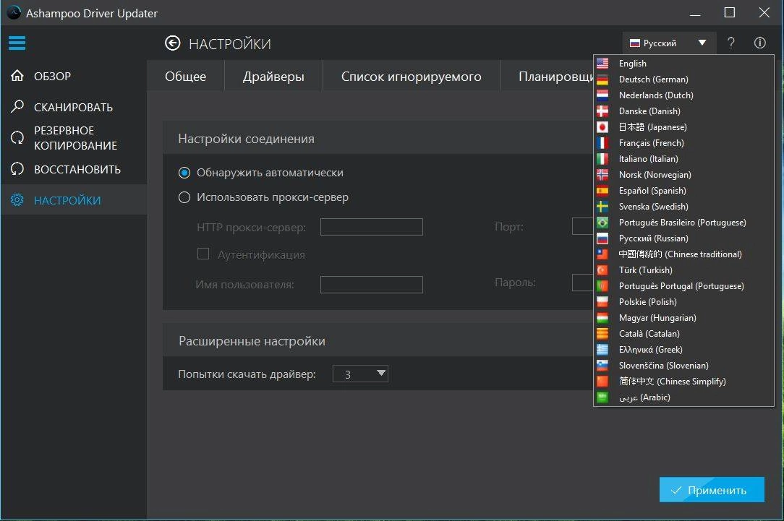Click the US flag next to English

point(602,64)
